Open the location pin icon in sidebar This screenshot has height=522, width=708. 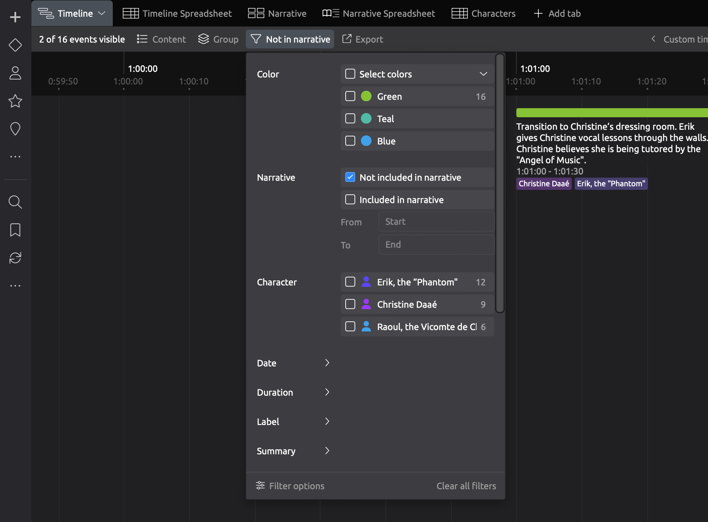click(15, 129)
